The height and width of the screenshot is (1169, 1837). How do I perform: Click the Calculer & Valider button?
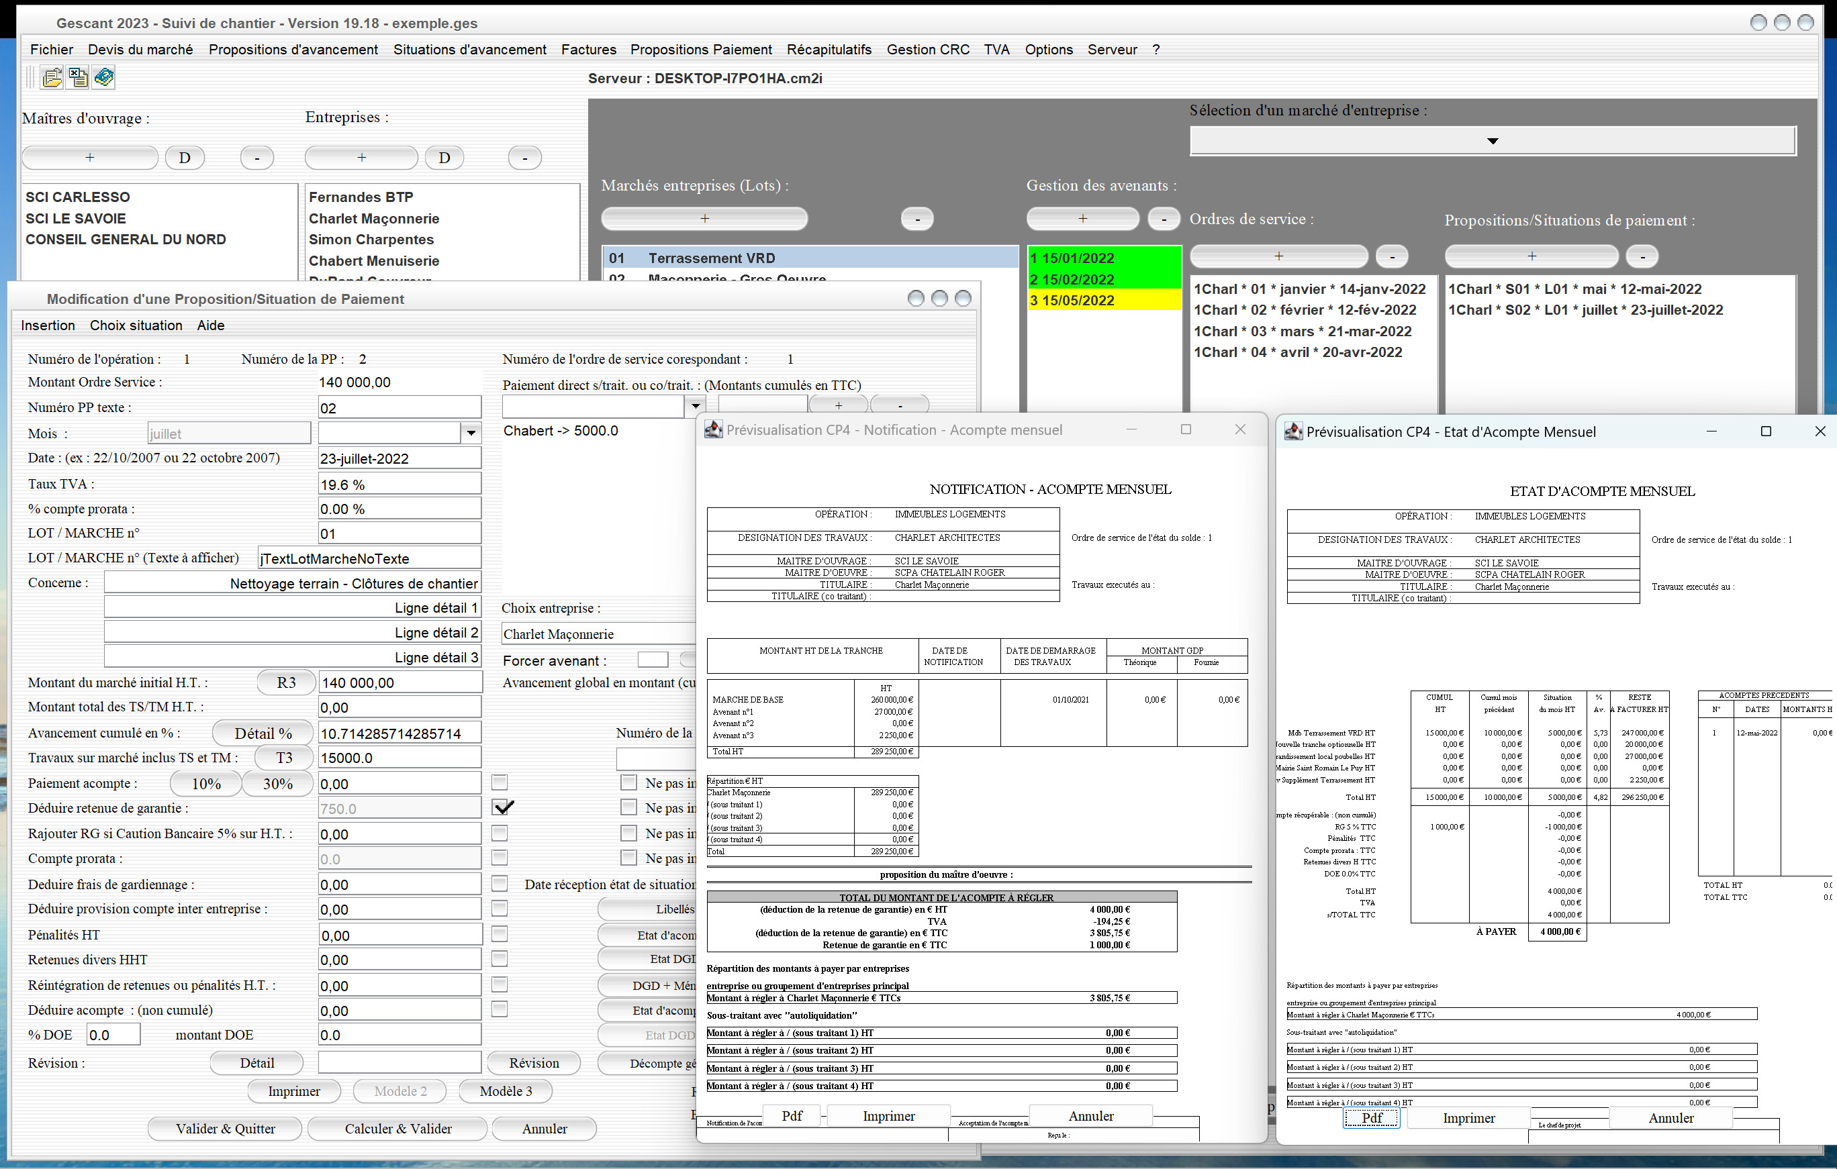pos(397,1129)
